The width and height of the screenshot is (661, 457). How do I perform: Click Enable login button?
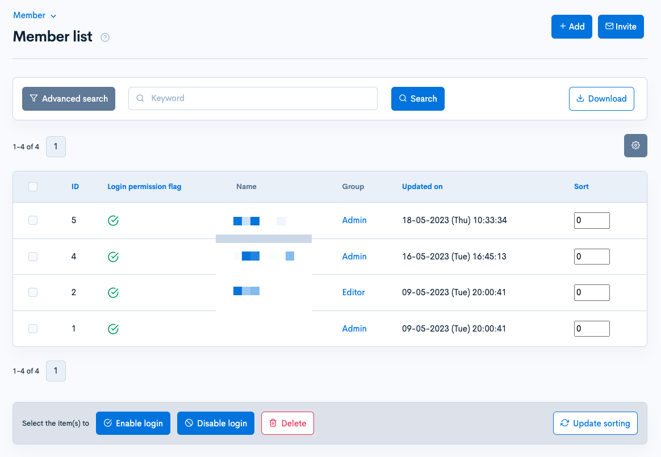pos(133,424)
